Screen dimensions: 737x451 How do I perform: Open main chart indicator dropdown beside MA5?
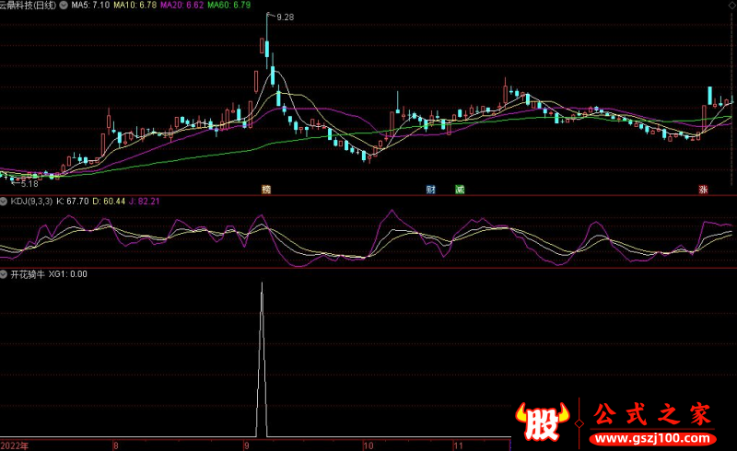[64, 6]
